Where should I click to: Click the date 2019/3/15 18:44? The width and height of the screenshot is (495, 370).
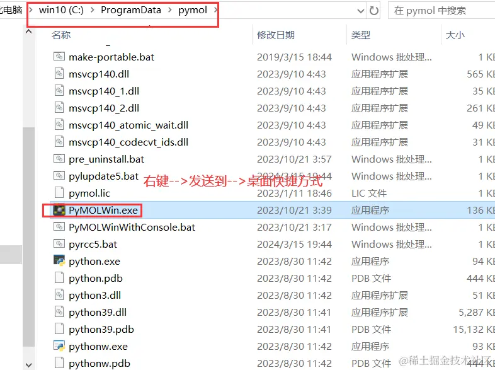pos(294,57)
